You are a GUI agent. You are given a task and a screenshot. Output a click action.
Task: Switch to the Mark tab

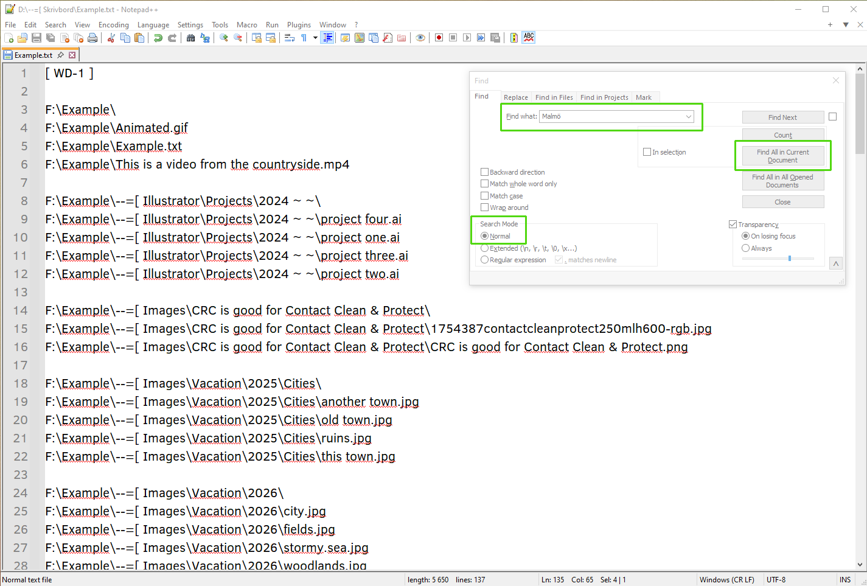(x=644, y=97)
